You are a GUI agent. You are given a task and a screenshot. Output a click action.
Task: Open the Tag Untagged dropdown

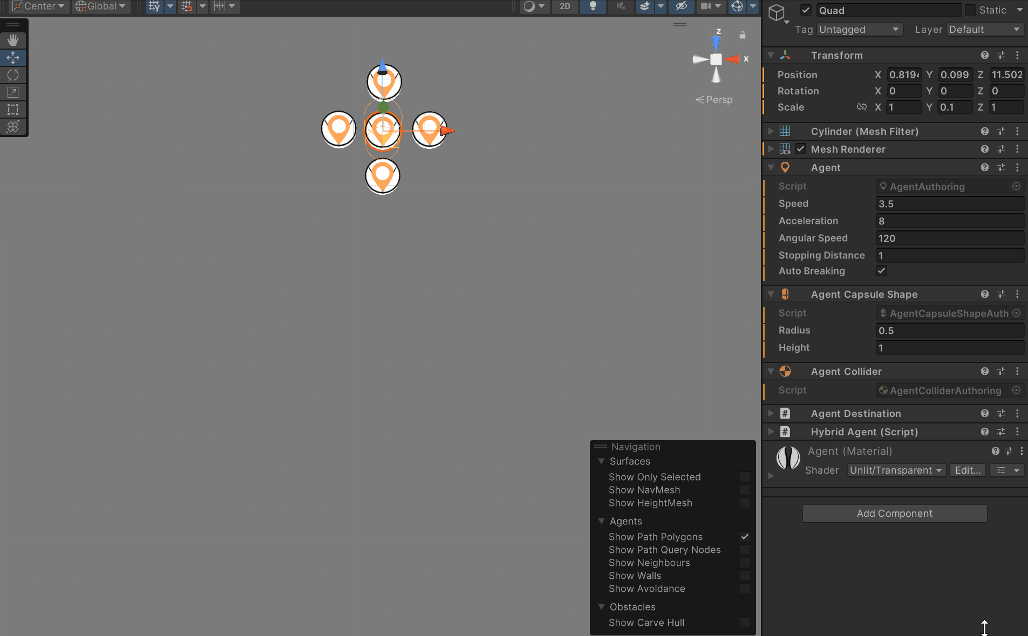[x=859, y=30]
